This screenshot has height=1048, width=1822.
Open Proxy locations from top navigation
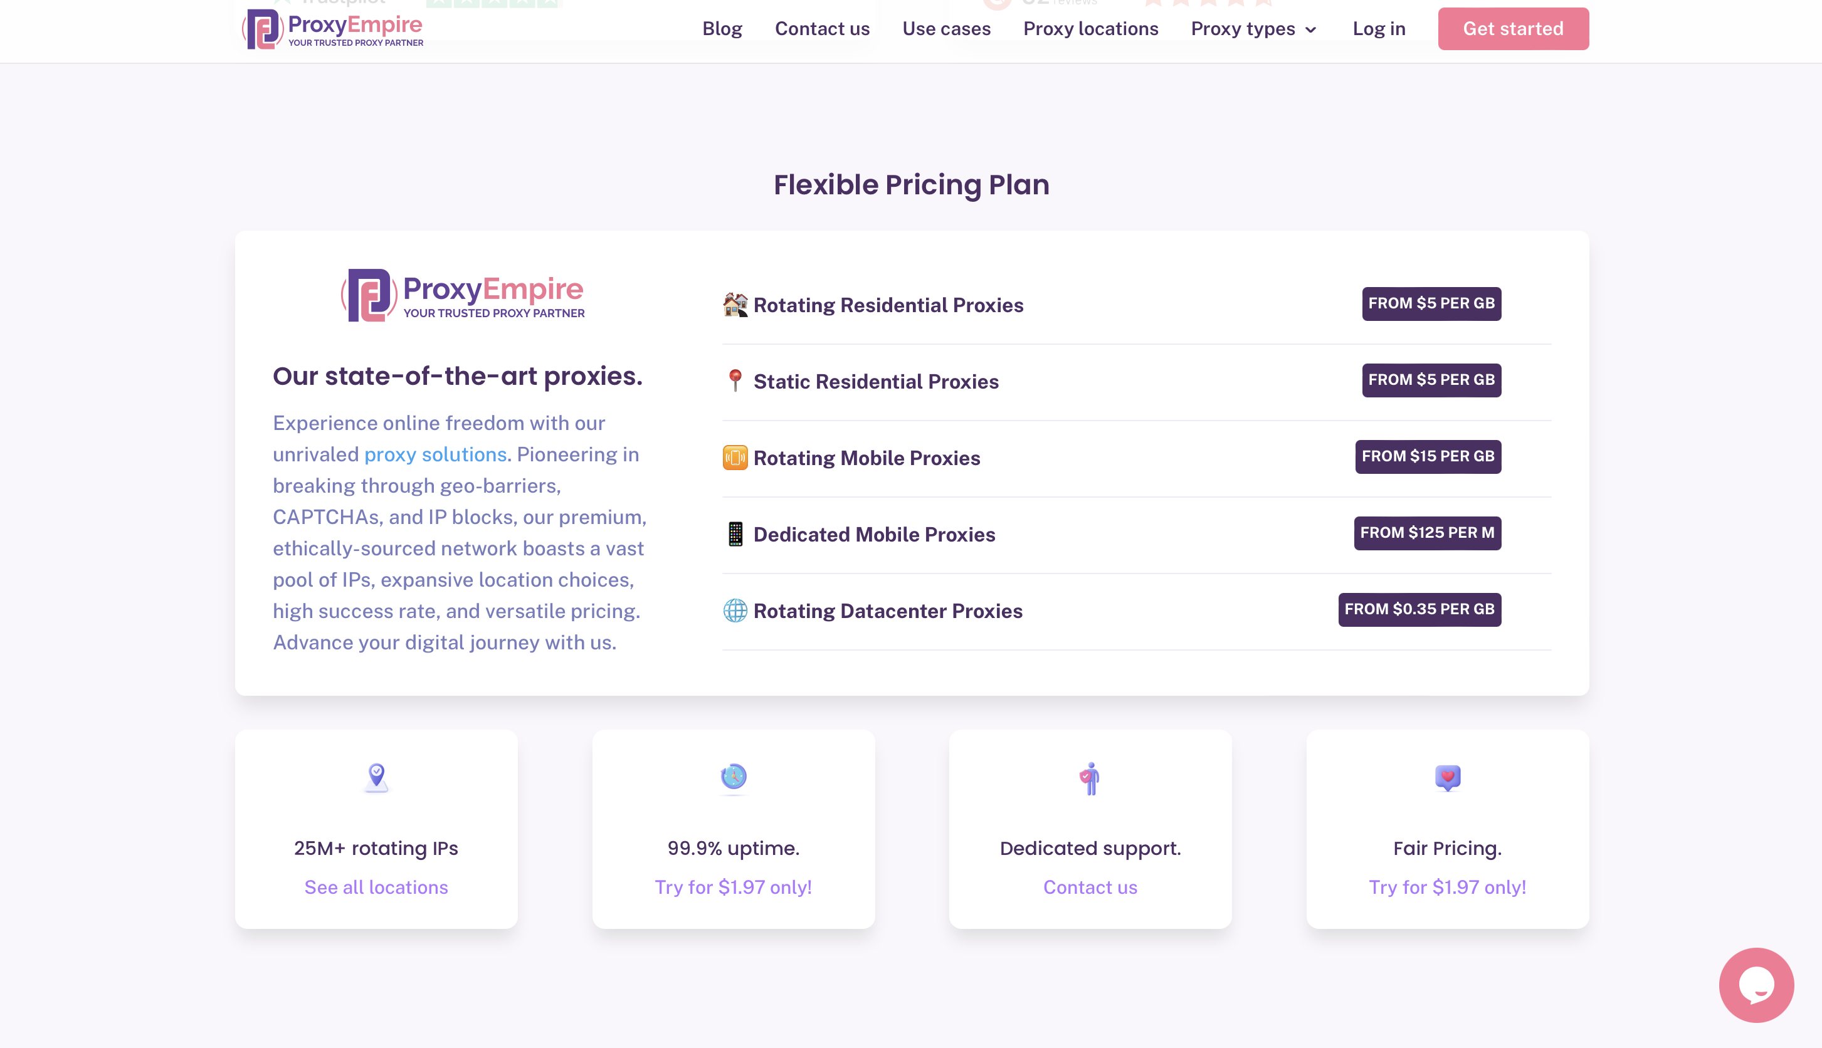(x=1090, y=29)
